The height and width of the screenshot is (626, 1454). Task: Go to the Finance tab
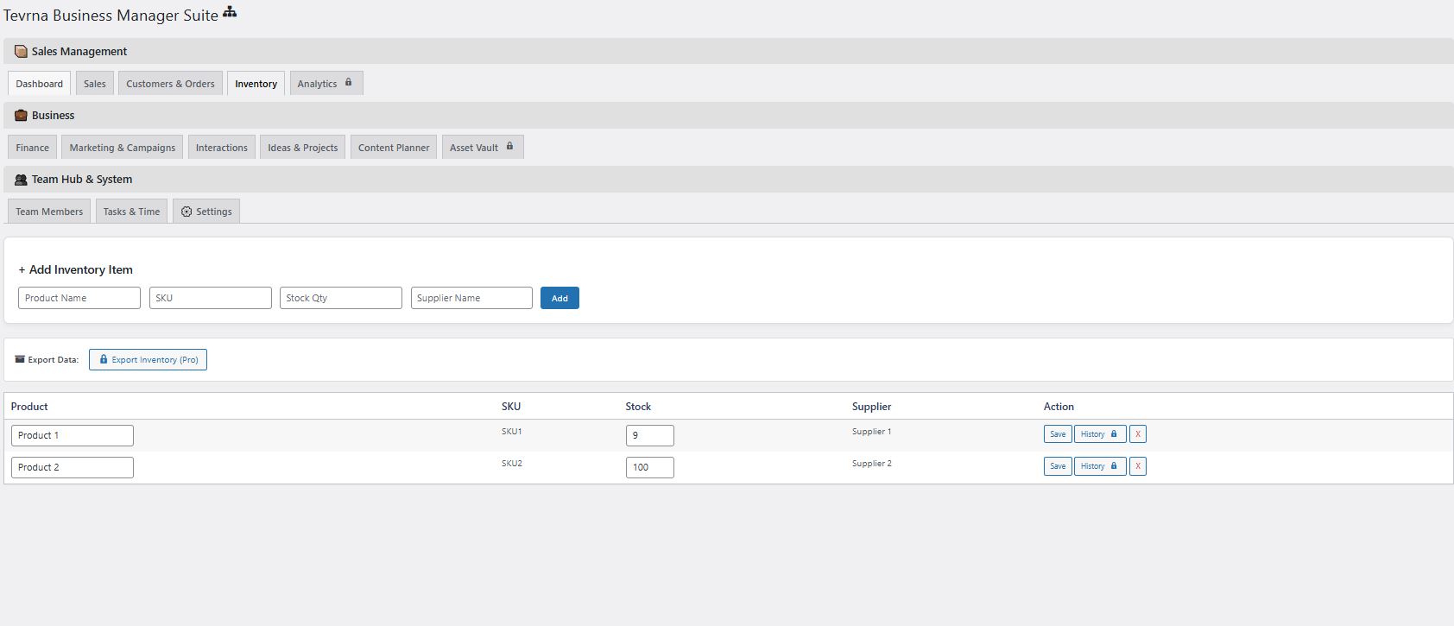pyautogui.click(x=33, y=148)
